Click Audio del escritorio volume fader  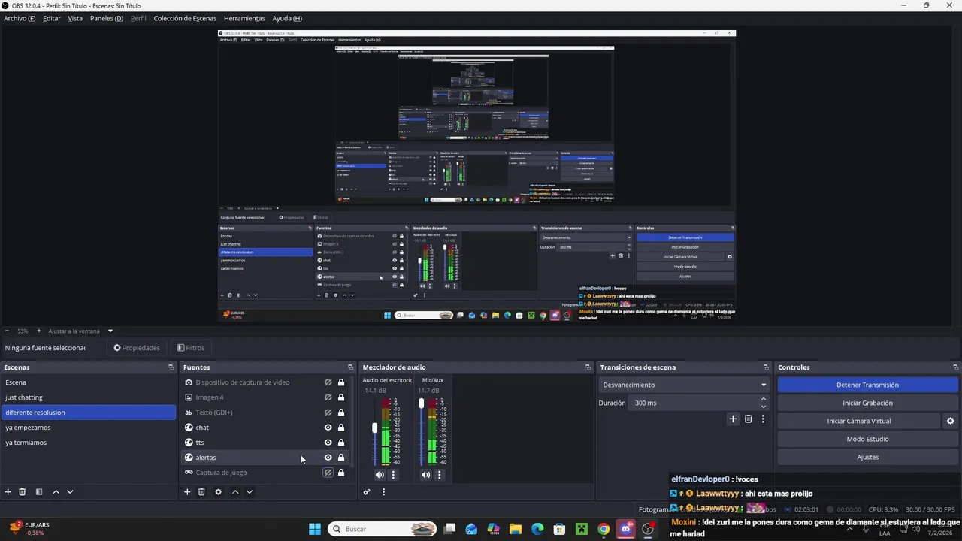(x=374, y=428)
